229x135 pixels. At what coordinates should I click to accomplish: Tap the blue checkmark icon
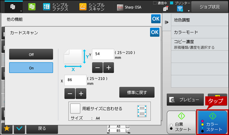[x=19, y=129]
